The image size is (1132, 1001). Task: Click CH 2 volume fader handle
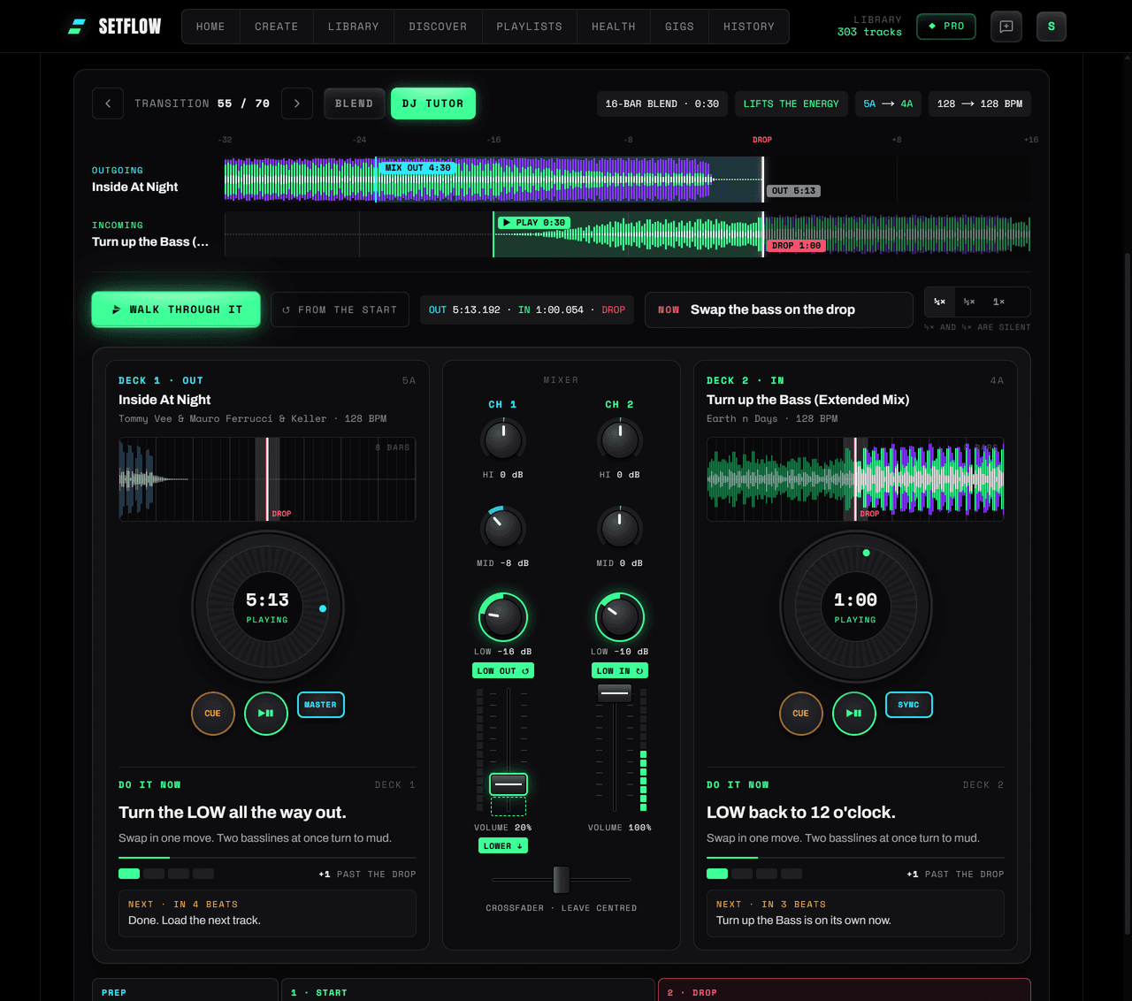pos(615,693)
